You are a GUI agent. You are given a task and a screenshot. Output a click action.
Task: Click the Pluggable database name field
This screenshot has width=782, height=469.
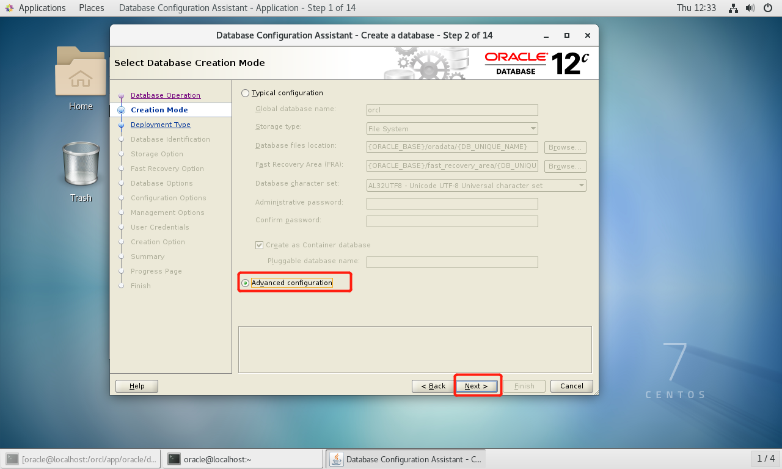(x=452, y=262)
